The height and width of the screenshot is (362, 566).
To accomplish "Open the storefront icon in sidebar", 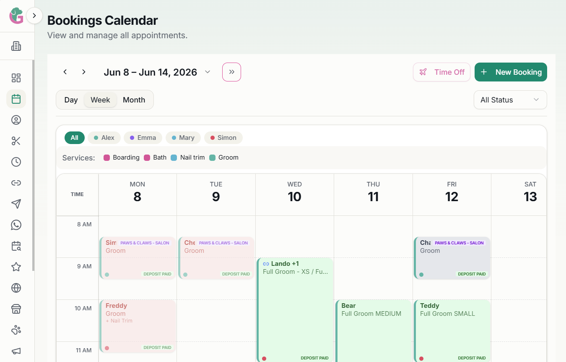I will (16, 309).
